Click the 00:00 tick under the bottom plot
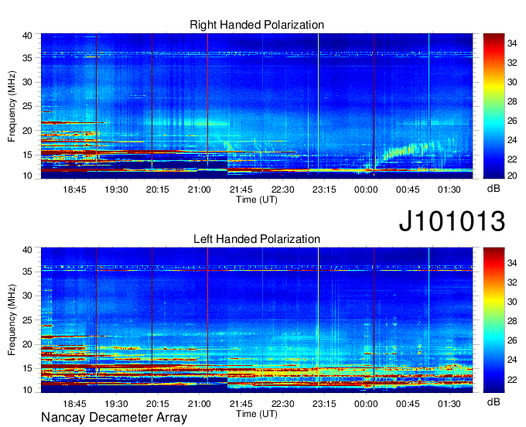This screenshot has width=526, height=427. (x=366, y=404)
